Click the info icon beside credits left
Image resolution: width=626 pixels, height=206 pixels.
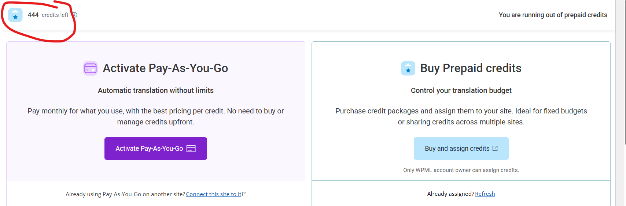(x=75, y=15)
